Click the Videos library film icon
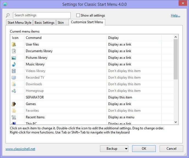The image size is (189, 158). point(14,71)
